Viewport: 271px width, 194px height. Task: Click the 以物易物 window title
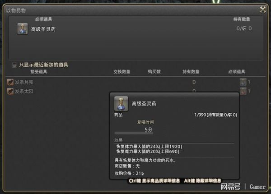pyautogui.click(x=16, y=10)
